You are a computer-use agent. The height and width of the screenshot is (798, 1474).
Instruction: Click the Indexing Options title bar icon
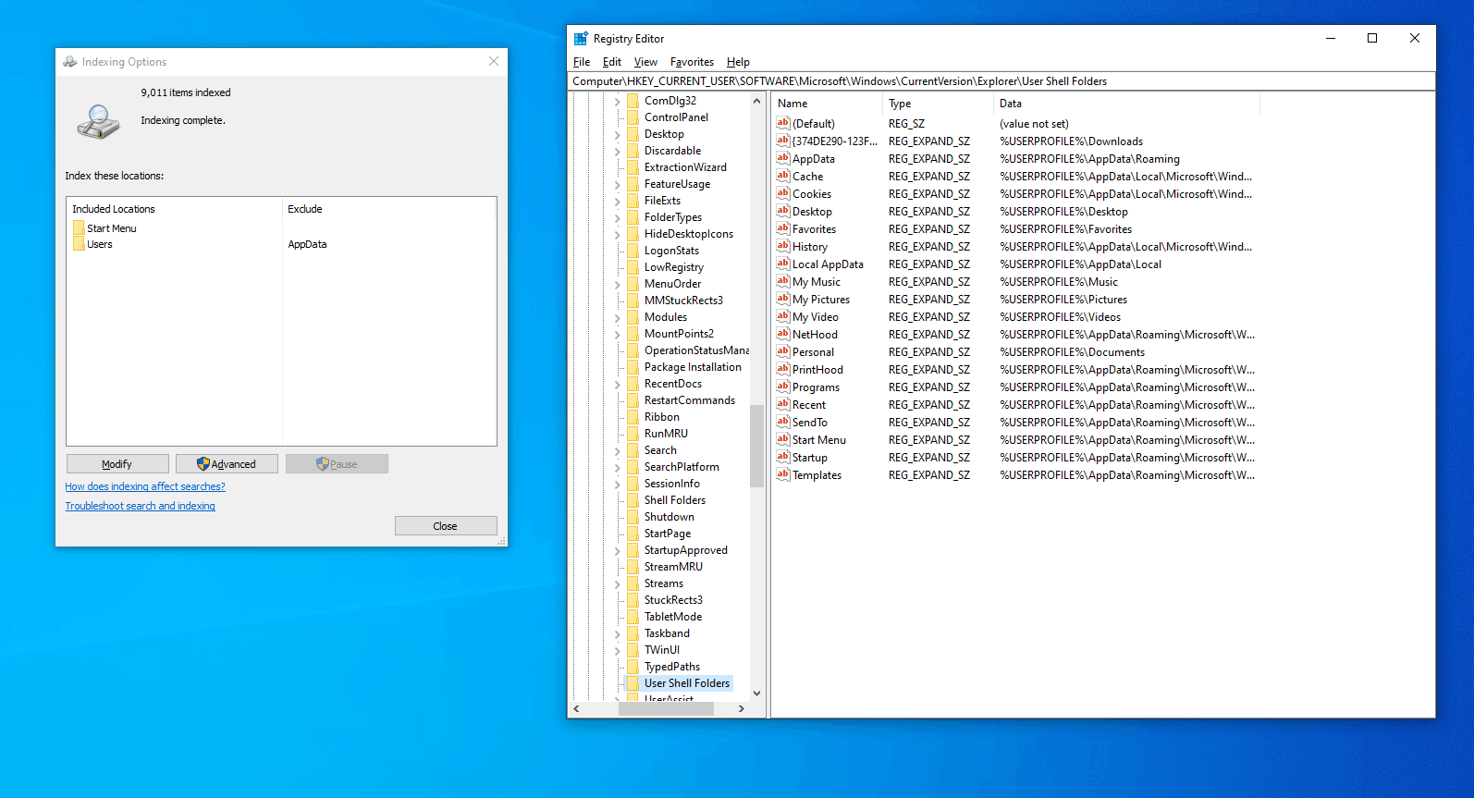(x=70, y=62)
